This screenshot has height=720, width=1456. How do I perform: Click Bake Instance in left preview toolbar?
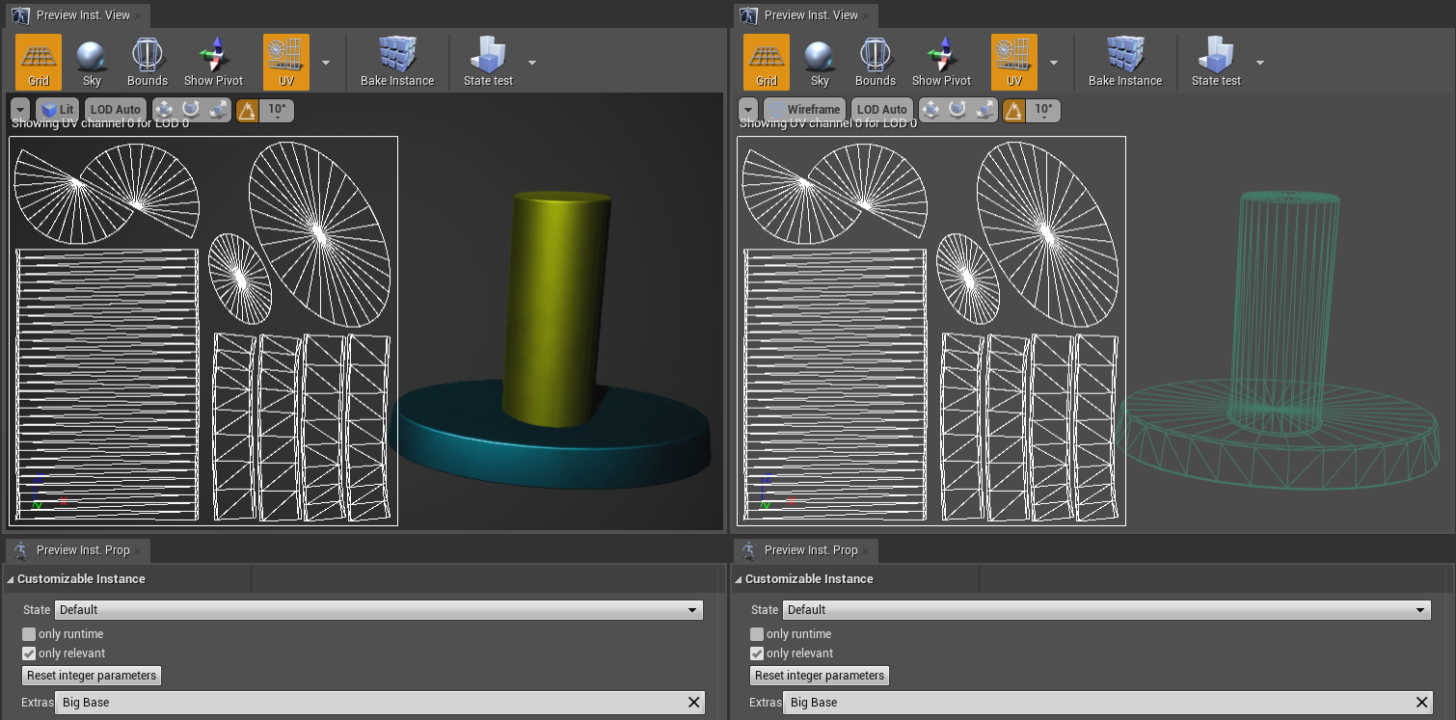coord(397,62)
